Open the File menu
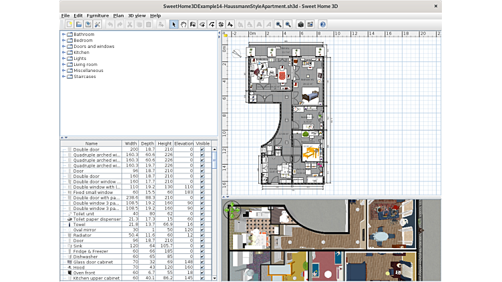 point(65,15)
